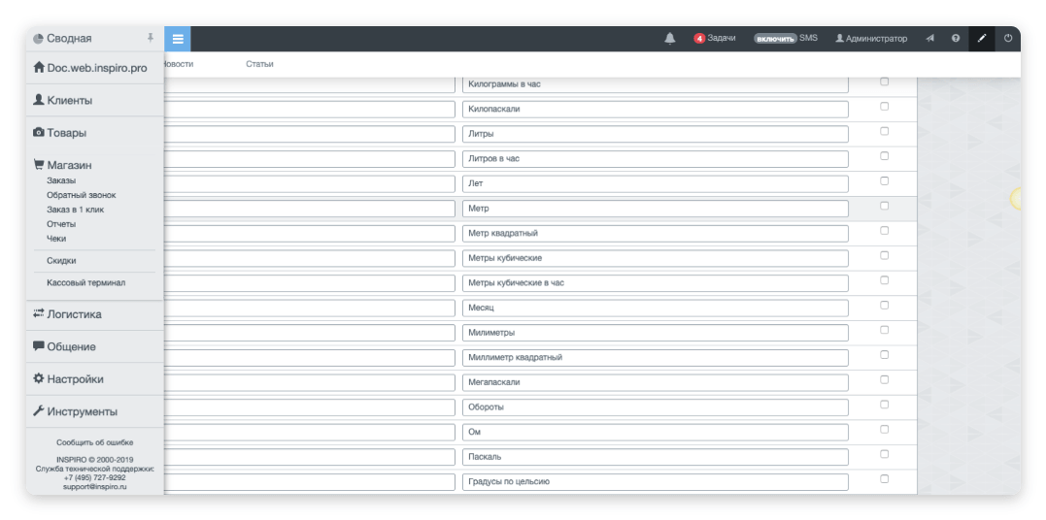The image size is (1046, 520).
Task: Tick the Милиметры row checkbox
Action: 885,330
